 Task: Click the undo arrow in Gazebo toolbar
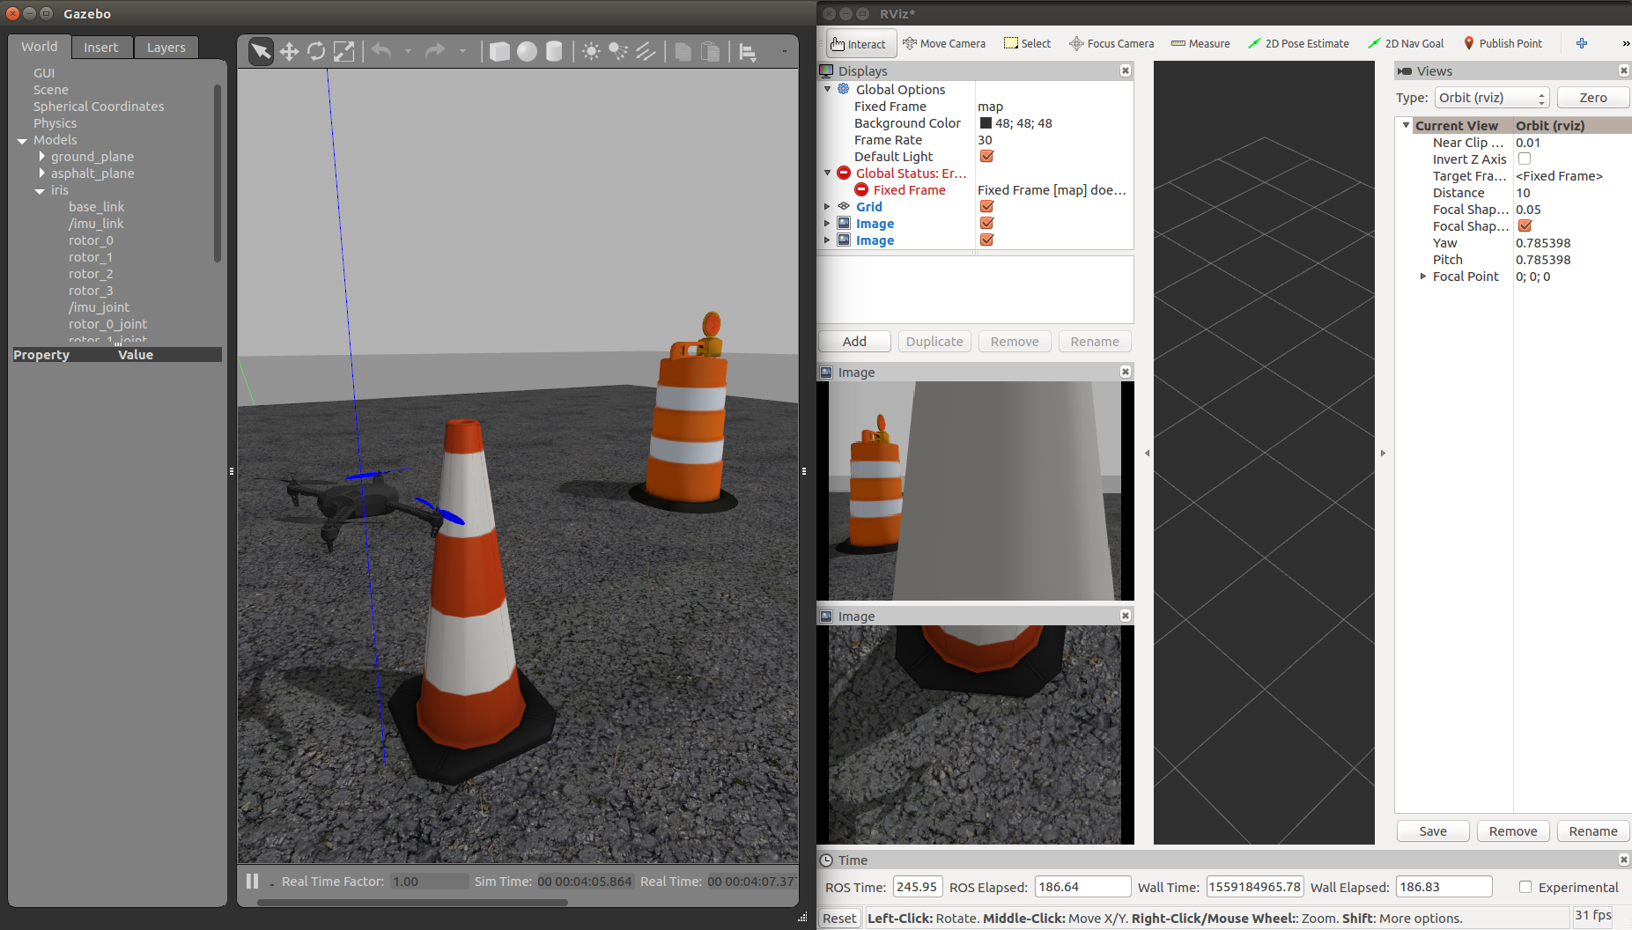point(381,51)
